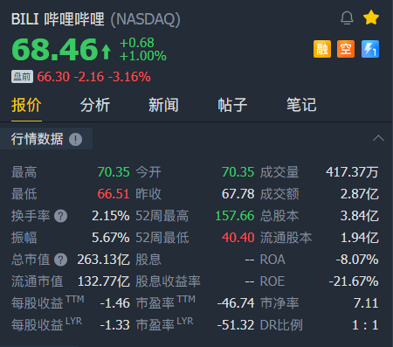
Task: Click the 68.46 current price
Action: pyautogui.click(x=54, y=50)
